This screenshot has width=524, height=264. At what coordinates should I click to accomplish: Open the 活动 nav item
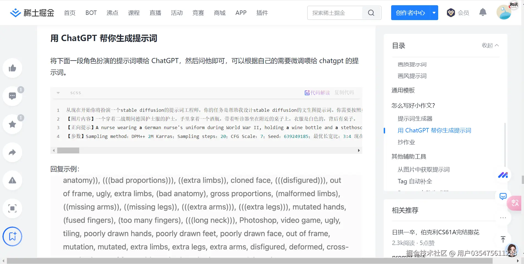pyautogui.click(x=177, y=13)
